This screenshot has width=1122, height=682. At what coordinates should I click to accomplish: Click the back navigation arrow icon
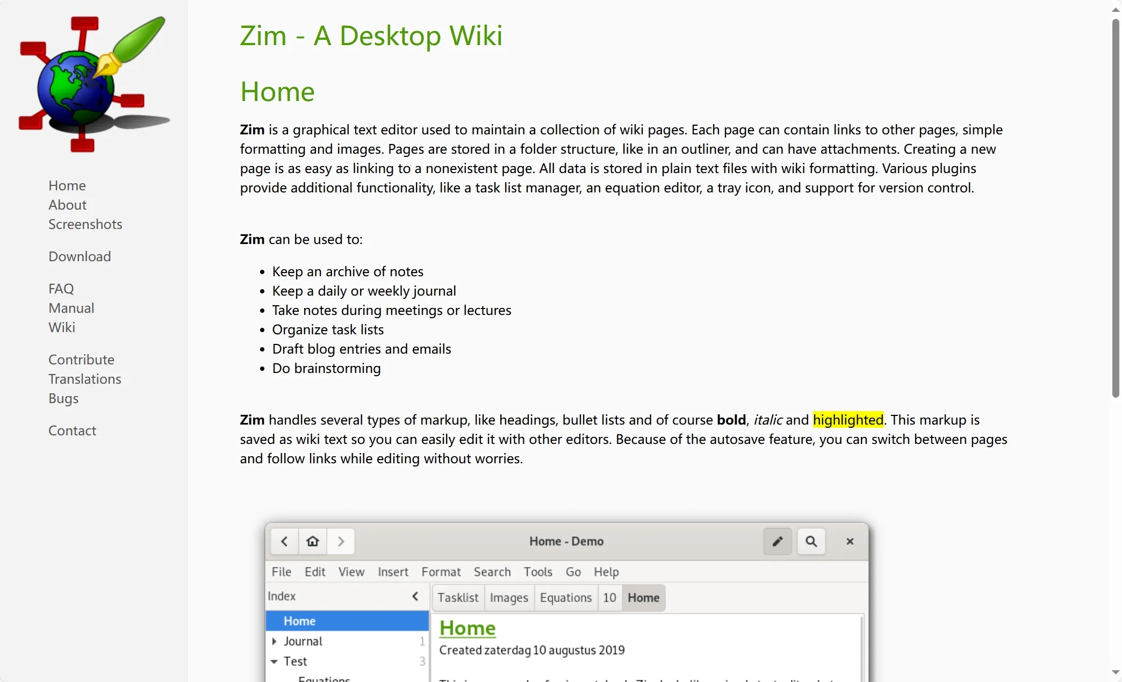coord(284,541)
